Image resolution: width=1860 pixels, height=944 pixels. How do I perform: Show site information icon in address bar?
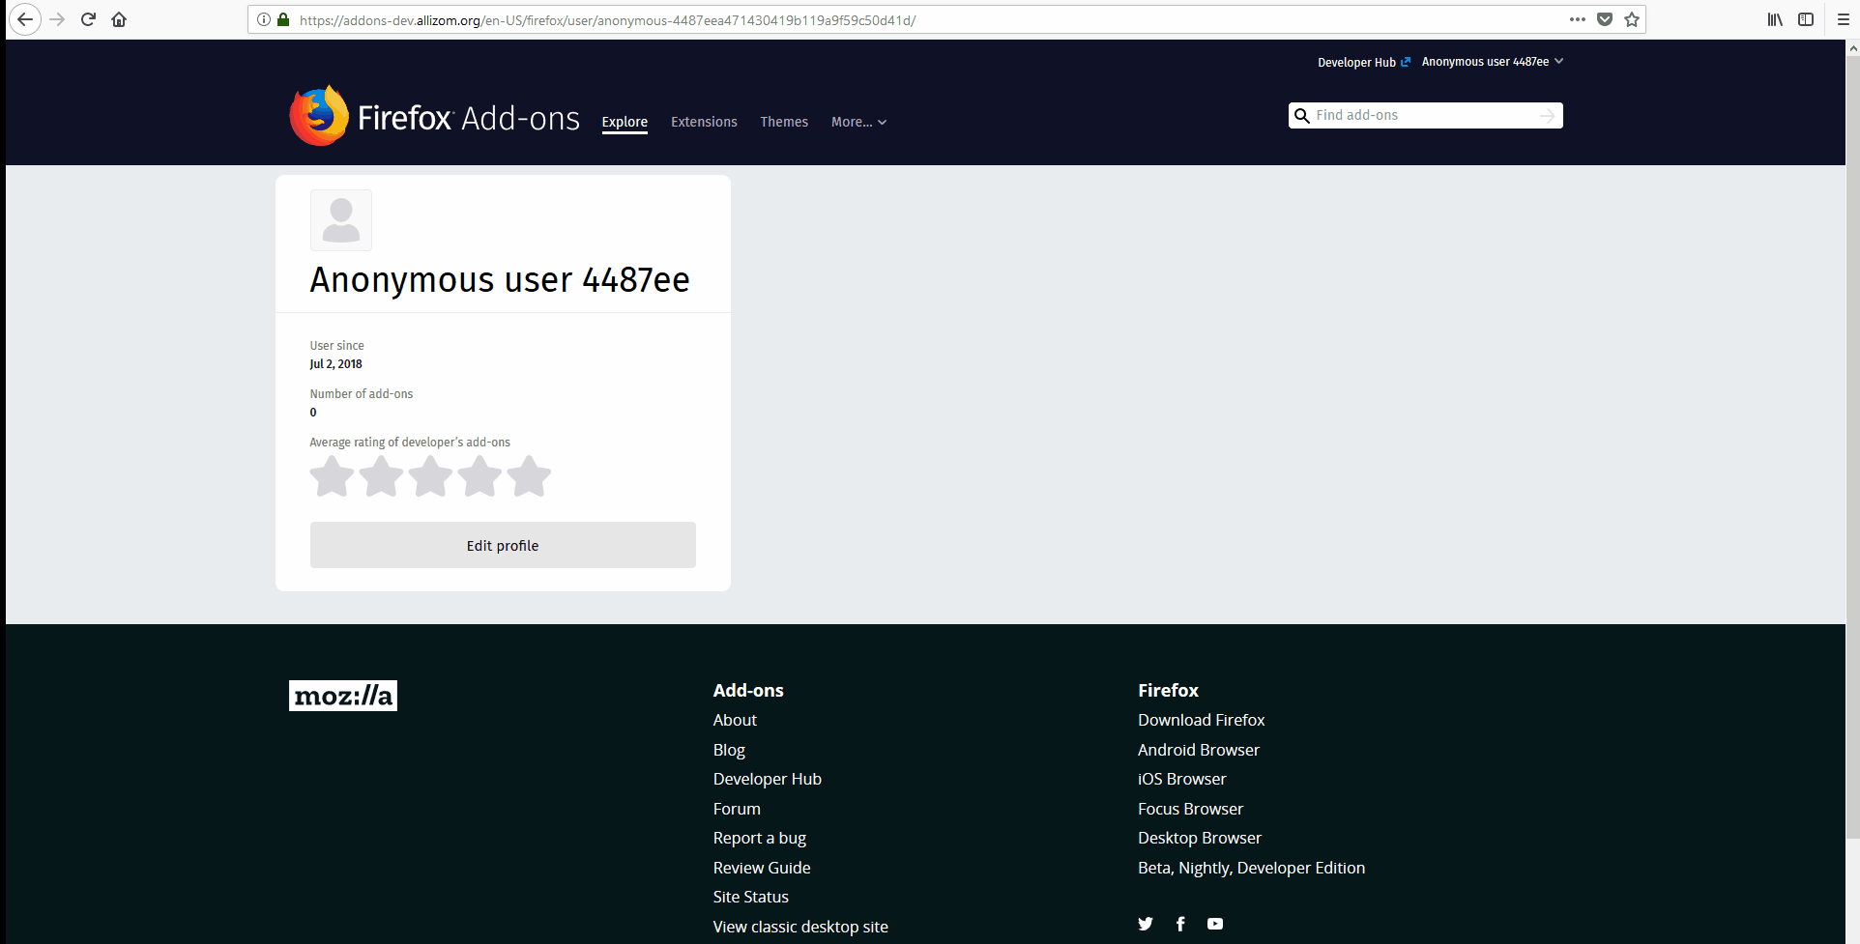tap(264, 19)
